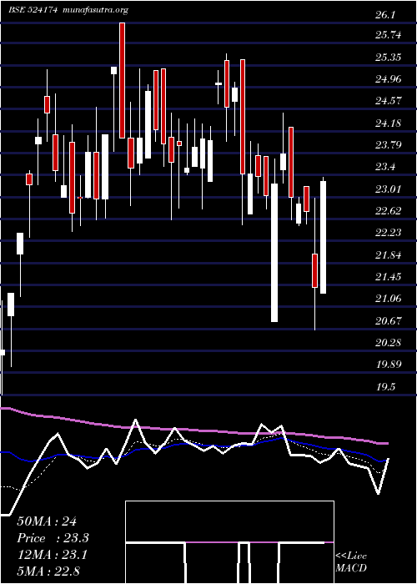Image resolution: width=417 pixels, height=584 pixels.
Task: Click the 20.67 price axis label
Action: pyautogui.click(x=389, y=320)
